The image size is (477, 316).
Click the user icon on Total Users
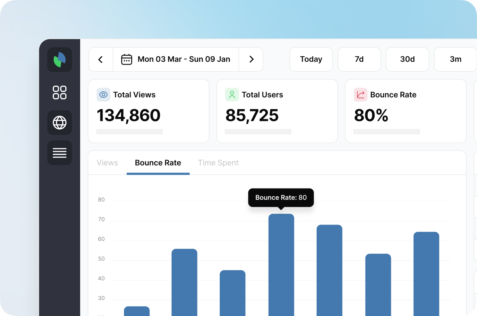pyautogui.click(x=232, y=95)
